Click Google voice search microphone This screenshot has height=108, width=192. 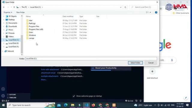[172, 60]
